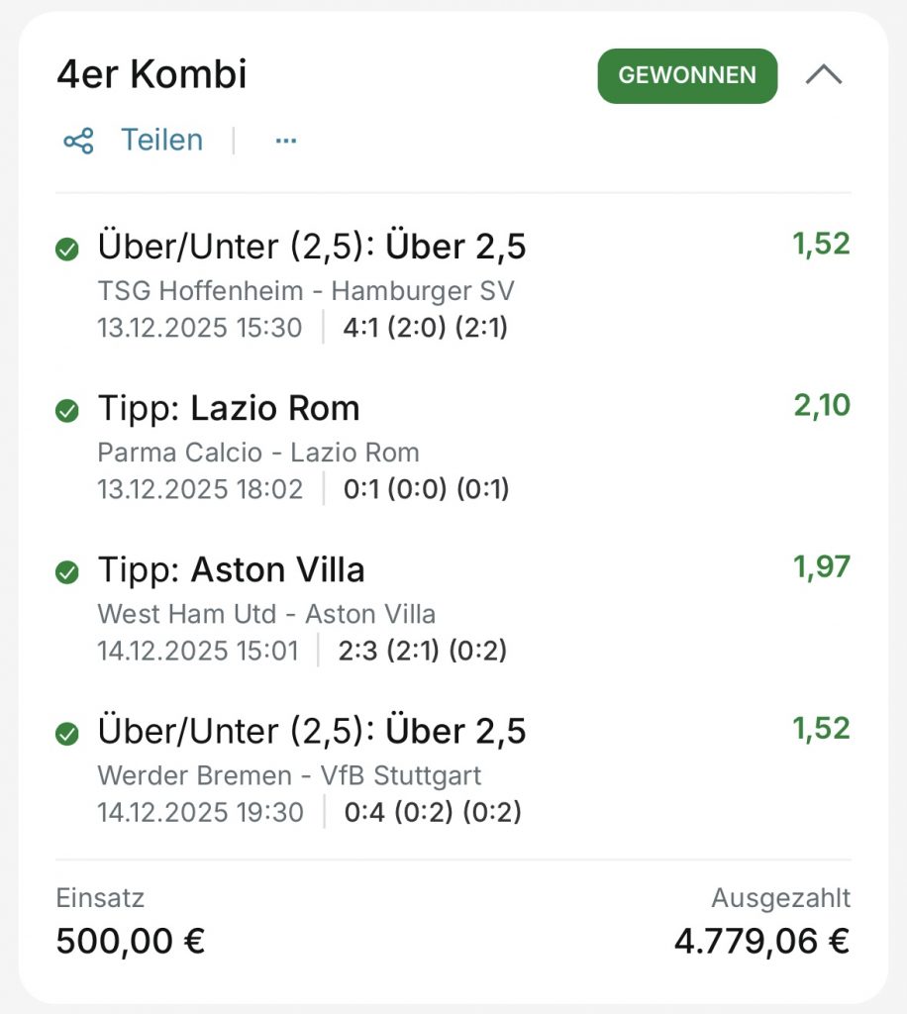Click the GEWONNEN status badge
This screenshot has height=1014, width=907.
click(687, 75)
